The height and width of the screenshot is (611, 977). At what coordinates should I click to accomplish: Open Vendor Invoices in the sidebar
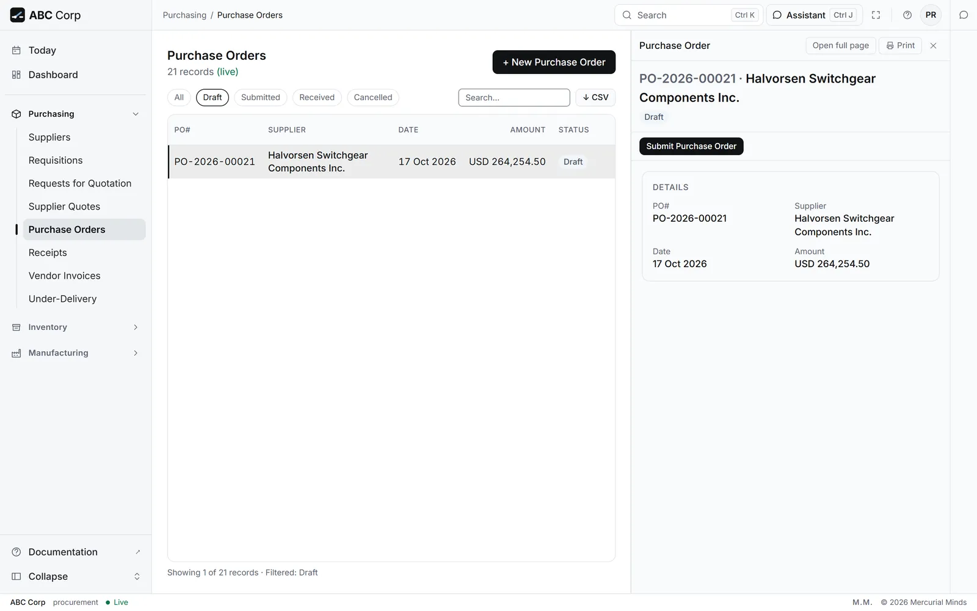click(x=84, y=276)
